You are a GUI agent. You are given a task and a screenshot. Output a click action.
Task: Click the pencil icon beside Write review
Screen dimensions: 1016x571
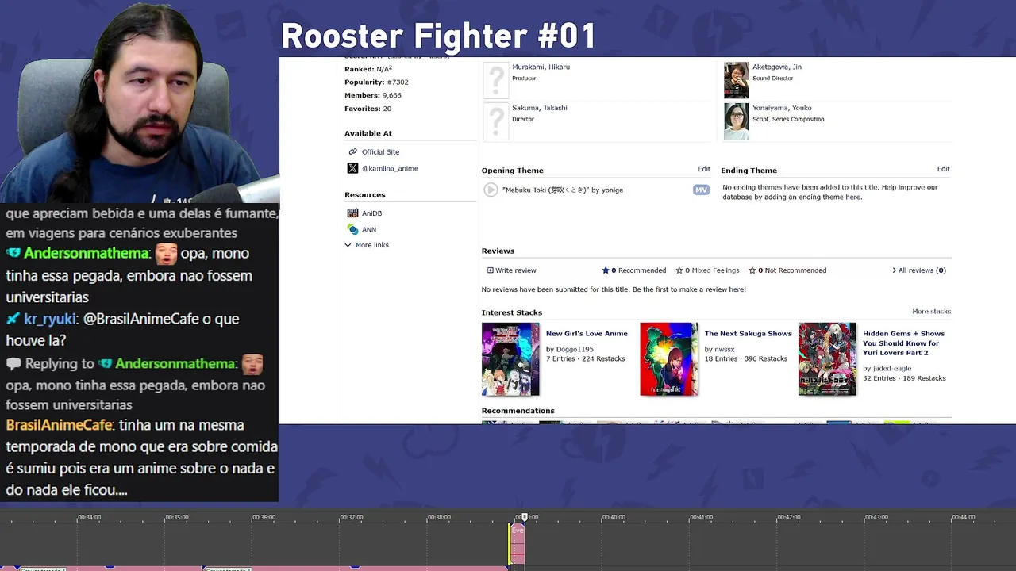[x=491, y=270]
